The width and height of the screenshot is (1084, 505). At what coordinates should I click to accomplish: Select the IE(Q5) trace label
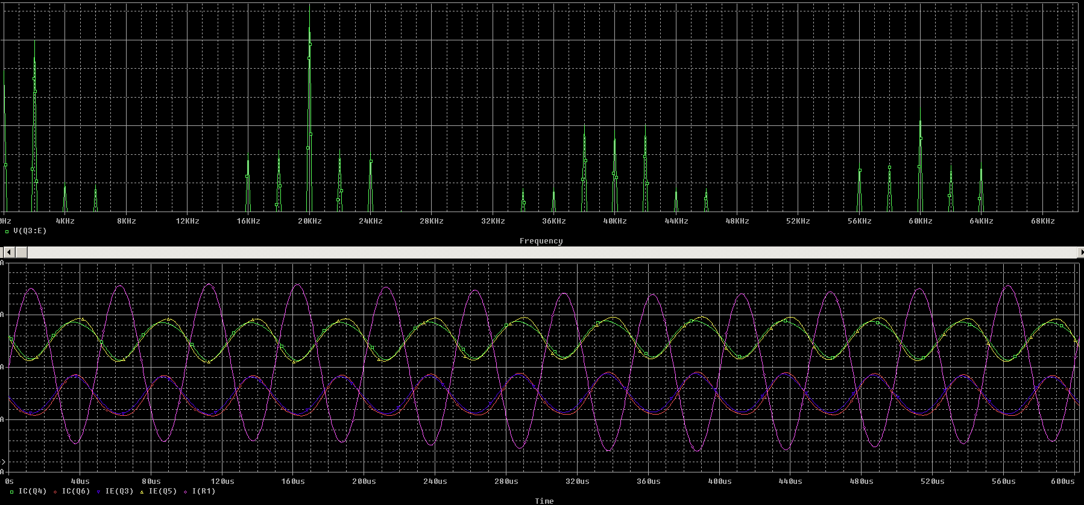click(163, 491)
